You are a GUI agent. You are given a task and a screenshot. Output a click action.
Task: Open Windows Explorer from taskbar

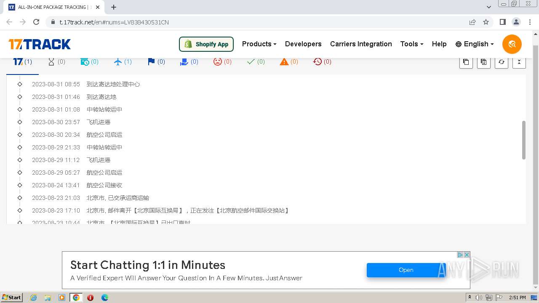coord(48,298)
